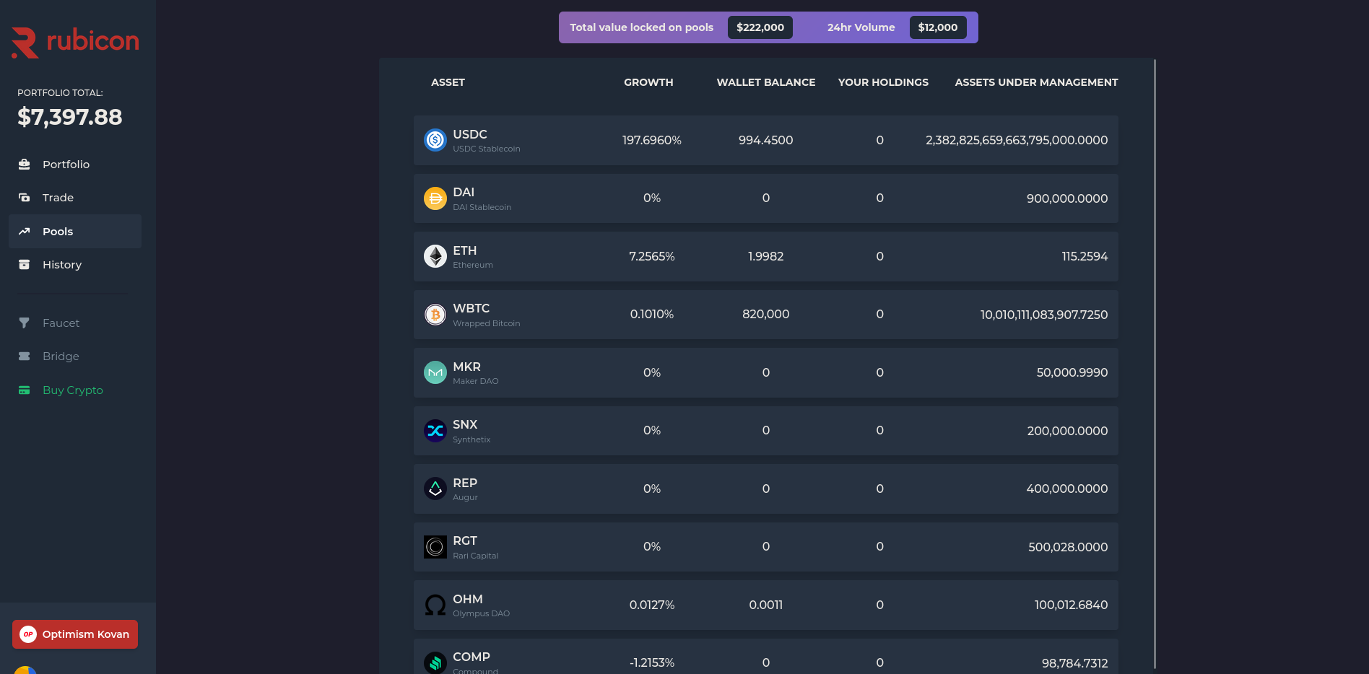Click the USDC Stablecoin name text
The width and height of the screenshot is (1369, 674).
point(487,149)
